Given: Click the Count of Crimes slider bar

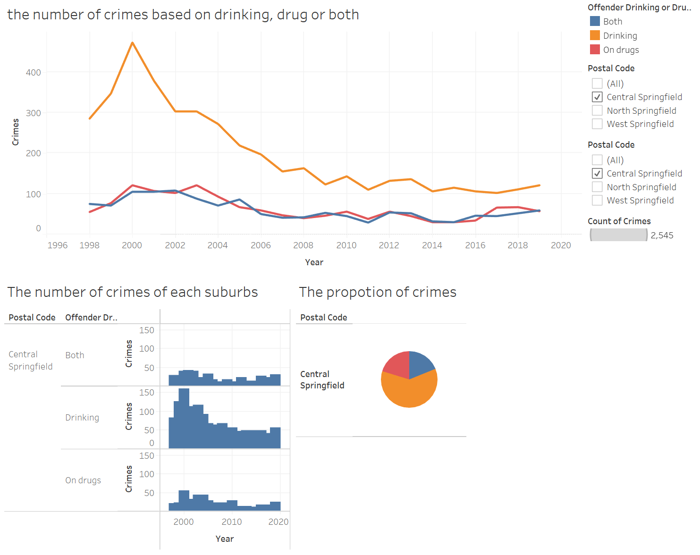Looking at the screenshot, I should 618,235.
